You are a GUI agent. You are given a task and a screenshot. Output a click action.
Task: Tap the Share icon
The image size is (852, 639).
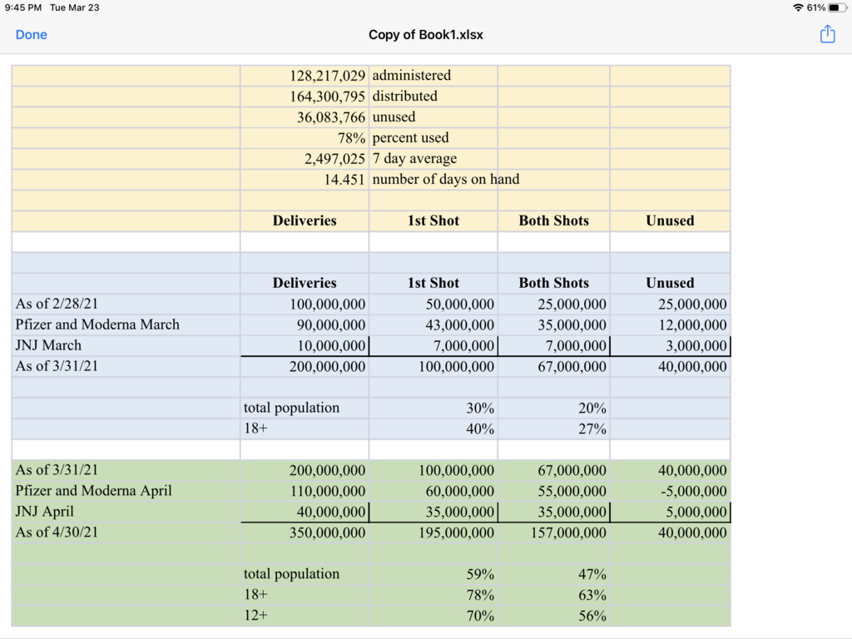click(827, 34)
